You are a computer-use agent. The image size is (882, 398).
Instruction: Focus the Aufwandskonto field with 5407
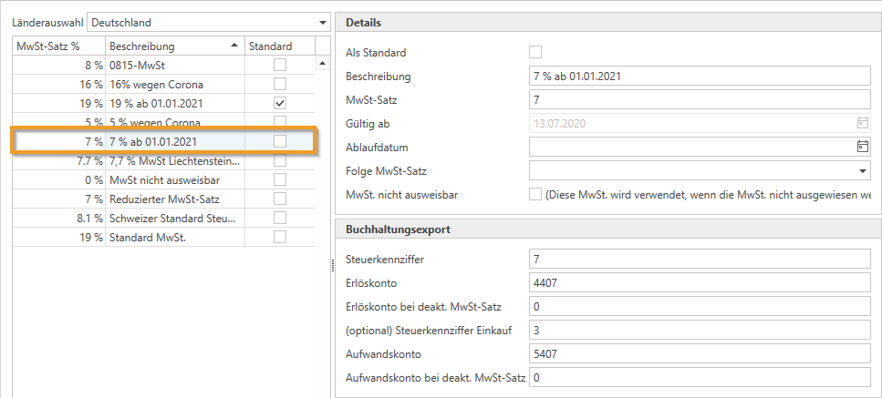[x=698, y=352]
